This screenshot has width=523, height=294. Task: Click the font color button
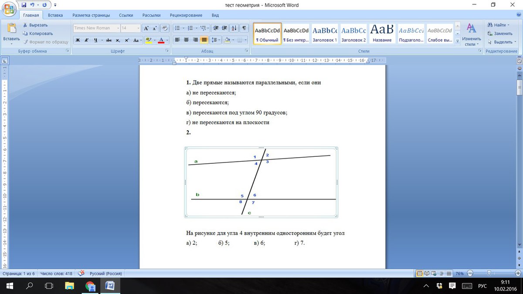(161, 40)
